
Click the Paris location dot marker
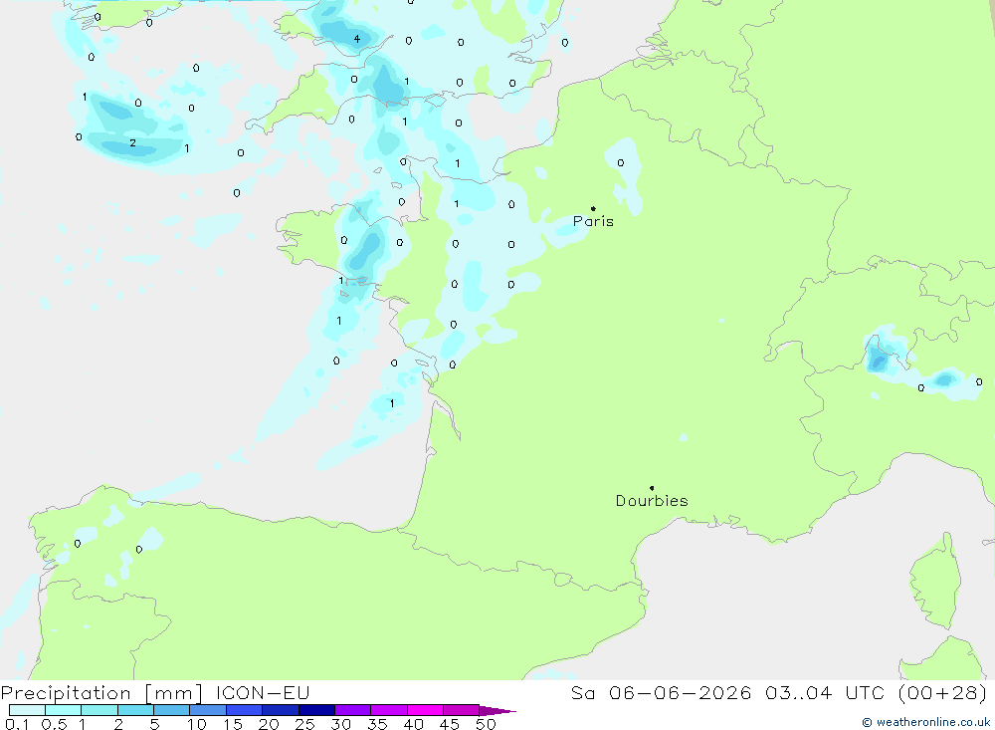593,208
